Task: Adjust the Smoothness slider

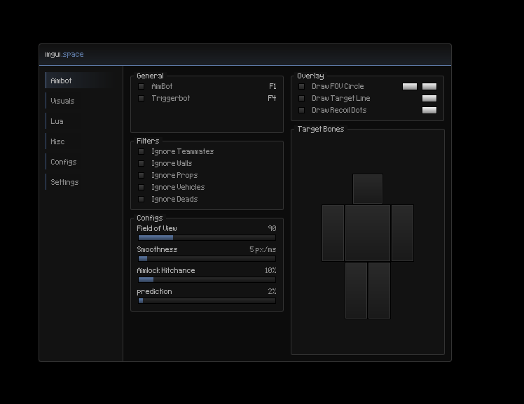Action: pos(207,259)
